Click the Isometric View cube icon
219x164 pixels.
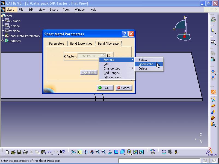(122, 152)
